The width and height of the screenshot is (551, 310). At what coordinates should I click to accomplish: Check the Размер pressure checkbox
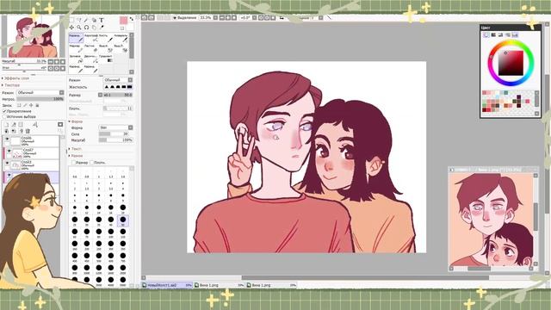[x=73, y=163]
